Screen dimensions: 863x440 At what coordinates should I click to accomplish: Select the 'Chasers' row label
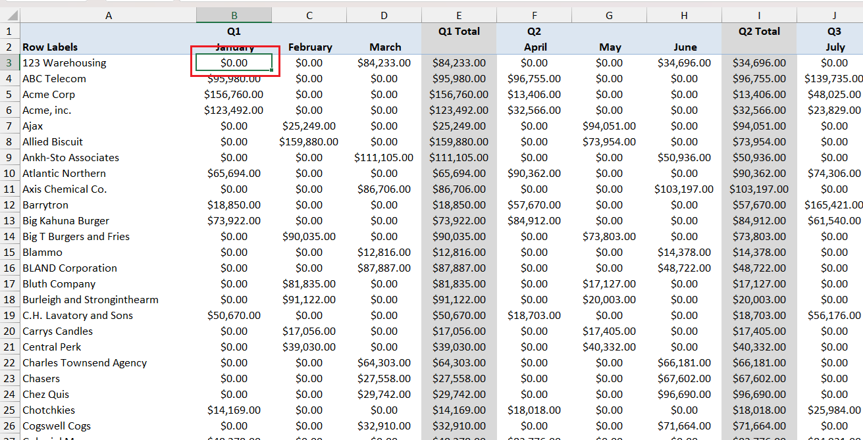point(41,379)
